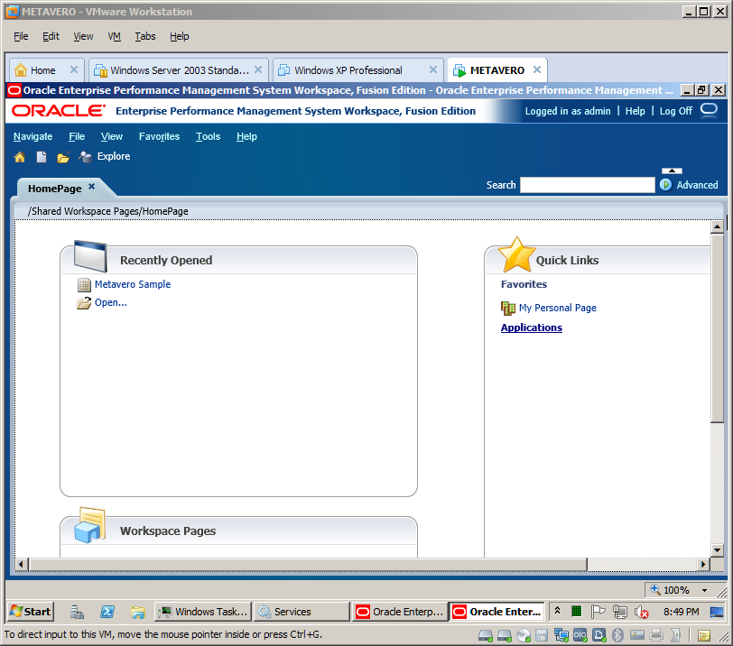Viewport: 733px width, 646px height.
Task: Select the HomePage workspace tab
Action: pos(55,189)
